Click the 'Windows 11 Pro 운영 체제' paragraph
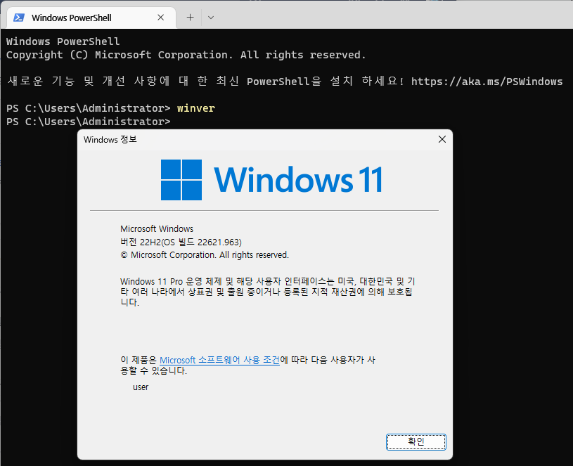 pyautogui.click(x=267, y=292)
